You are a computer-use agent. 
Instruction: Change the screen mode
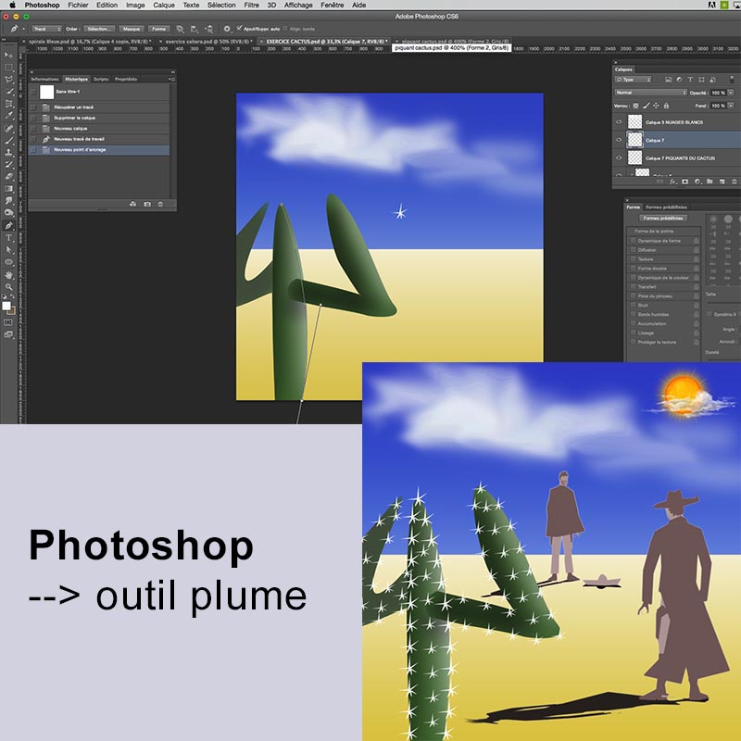point(8,334)
